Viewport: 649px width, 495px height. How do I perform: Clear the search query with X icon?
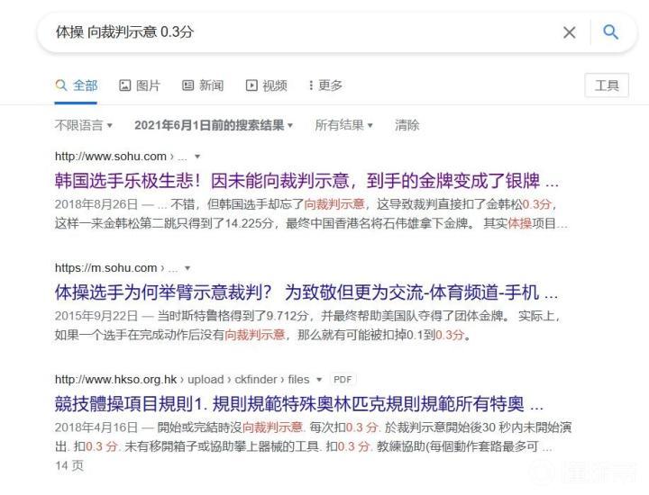[x=569, y=32]
